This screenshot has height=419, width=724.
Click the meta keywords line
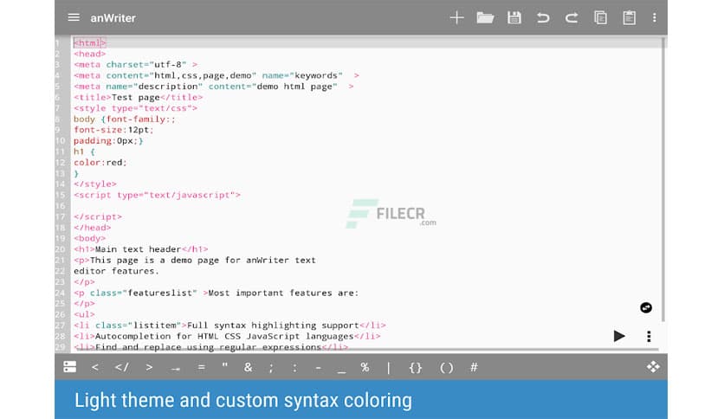tap(217, 75)
